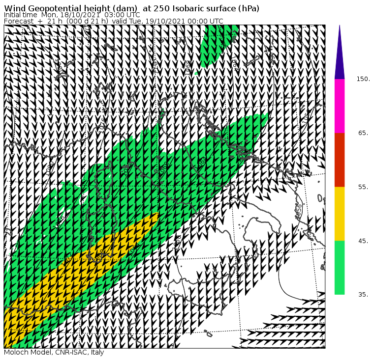The image size is (374, 359).
Task: Click the legend value '65.'
Action: (x=364, y=133)
